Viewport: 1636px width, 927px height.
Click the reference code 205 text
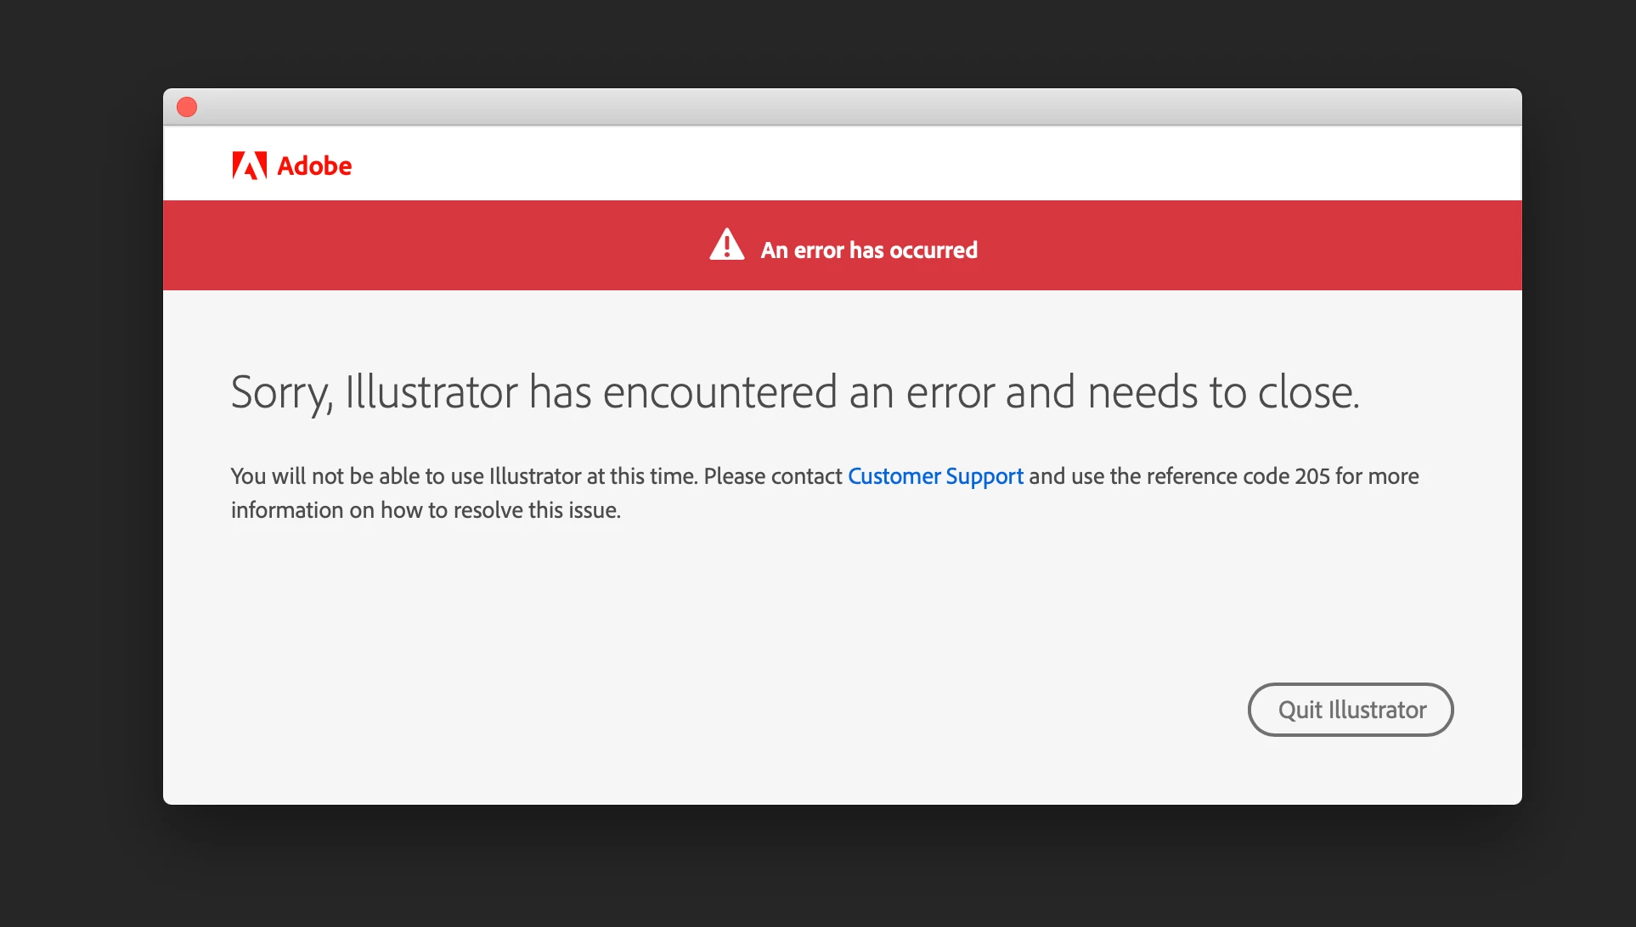pyautogui.click(x=1312, y=476)
